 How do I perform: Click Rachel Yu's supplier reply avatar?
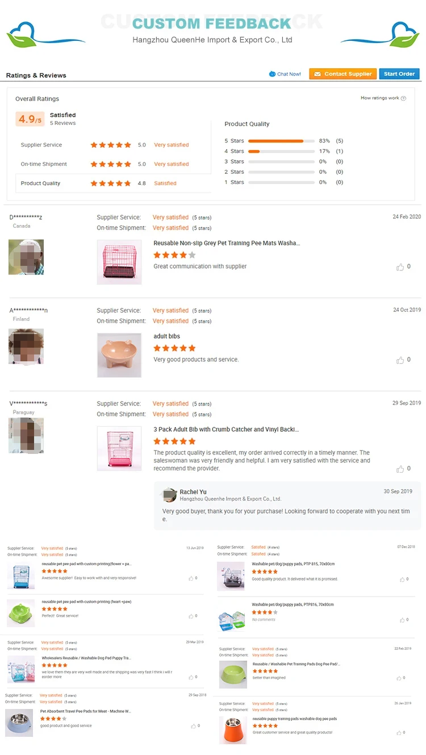pos(169,495)
